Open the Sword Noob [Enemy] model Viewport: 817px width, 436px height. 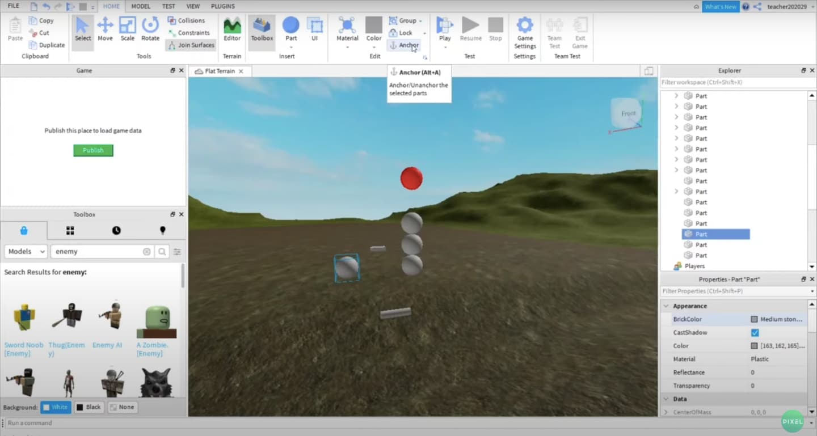coord(23,329)
